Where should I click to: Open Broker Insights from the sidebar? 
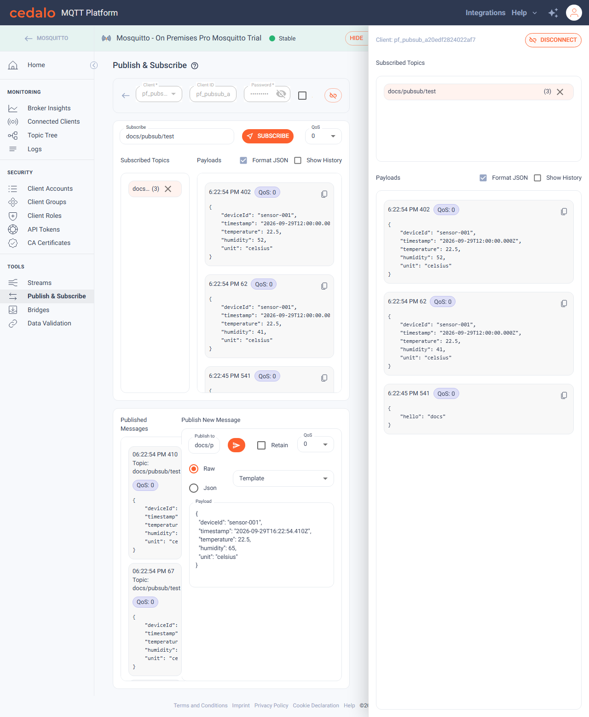point(49,108)
